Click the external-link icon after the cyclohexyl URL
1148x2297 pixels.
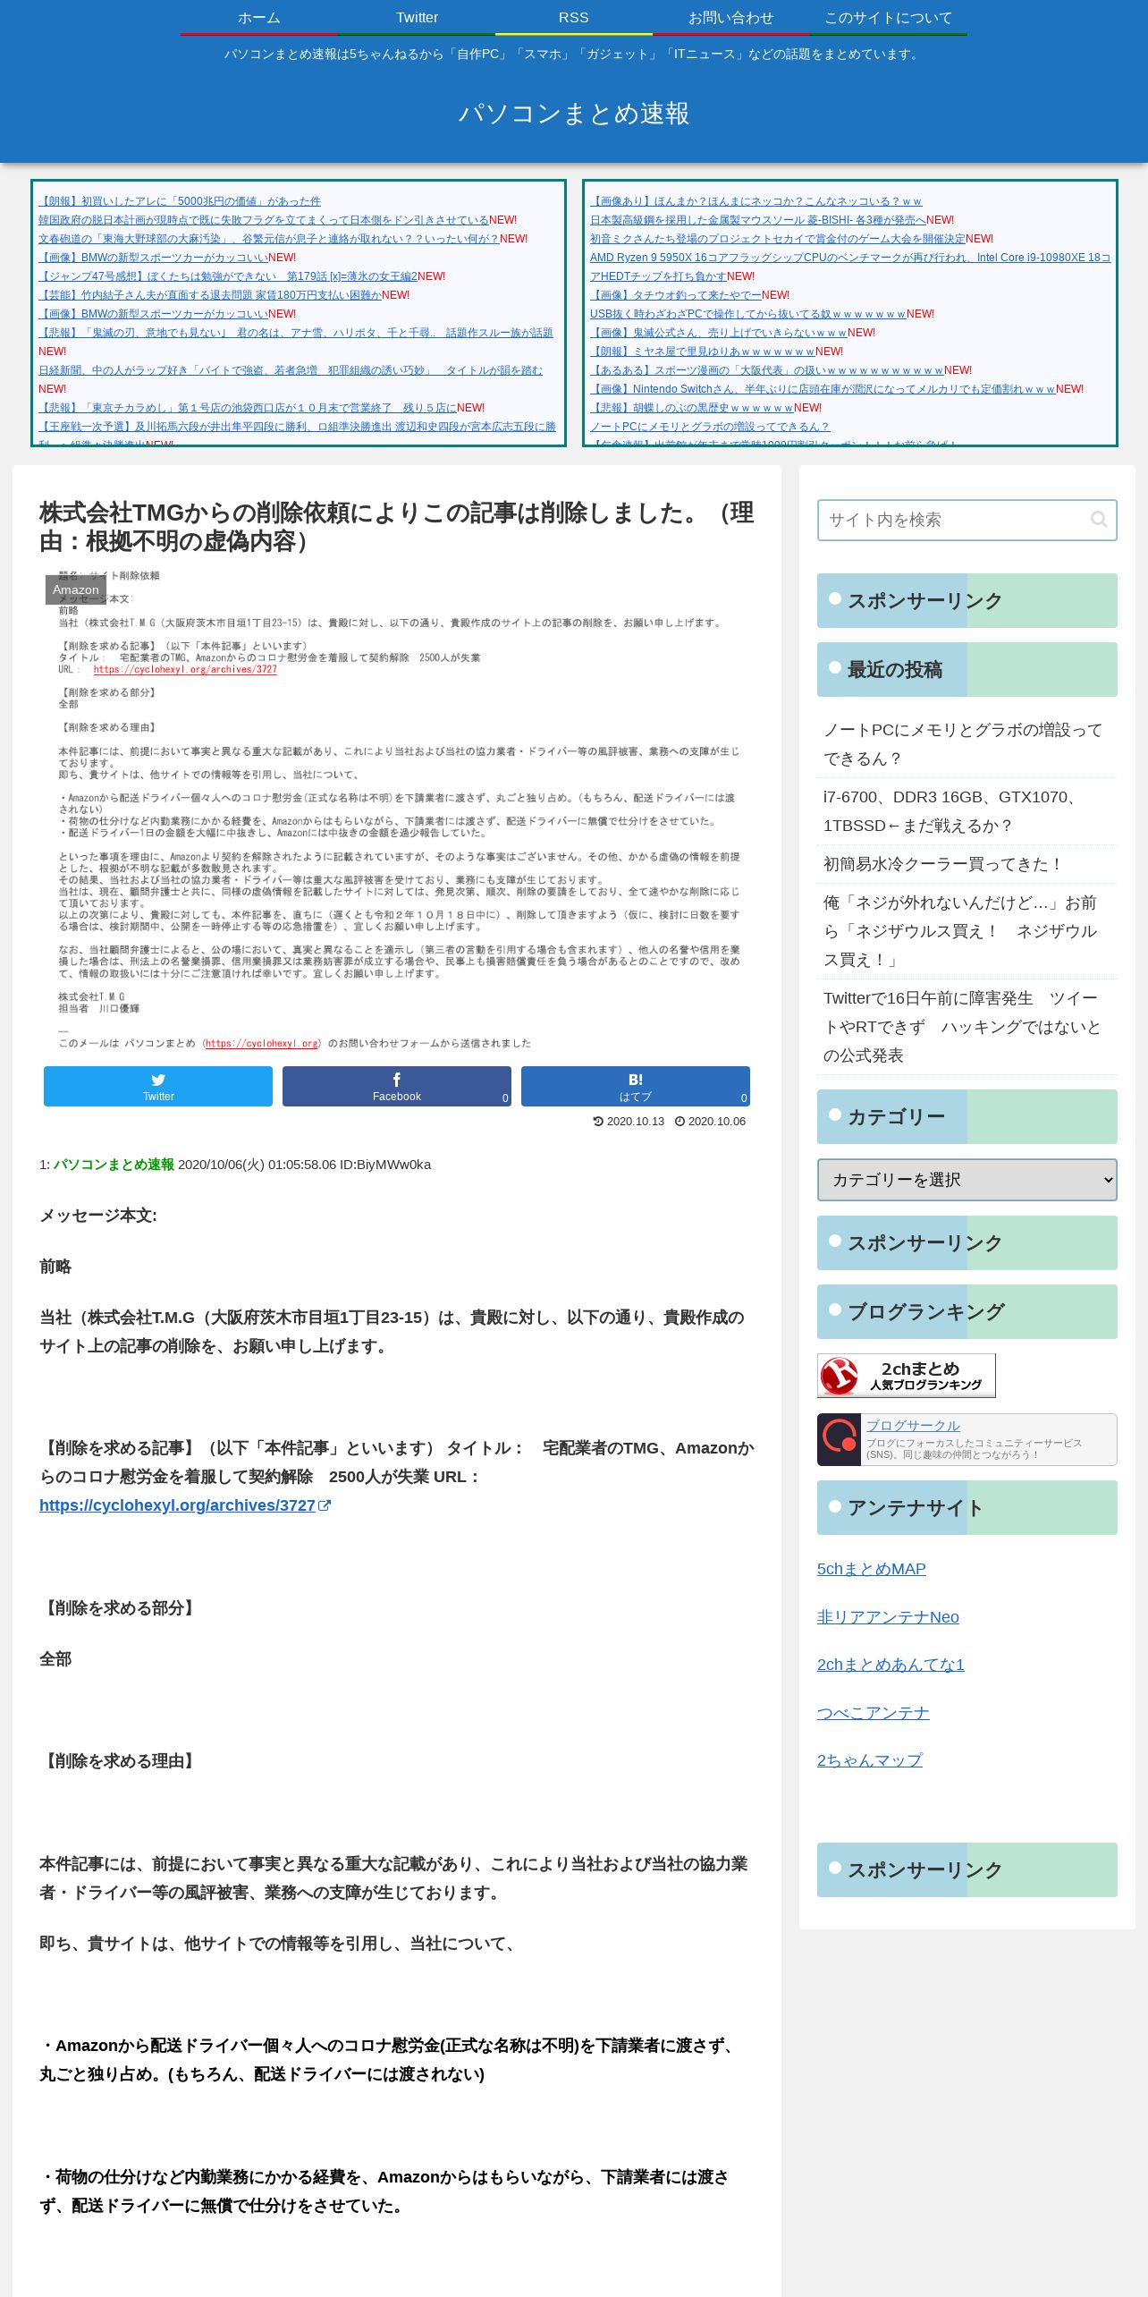pyautogui.click(x=325, y=1505)
